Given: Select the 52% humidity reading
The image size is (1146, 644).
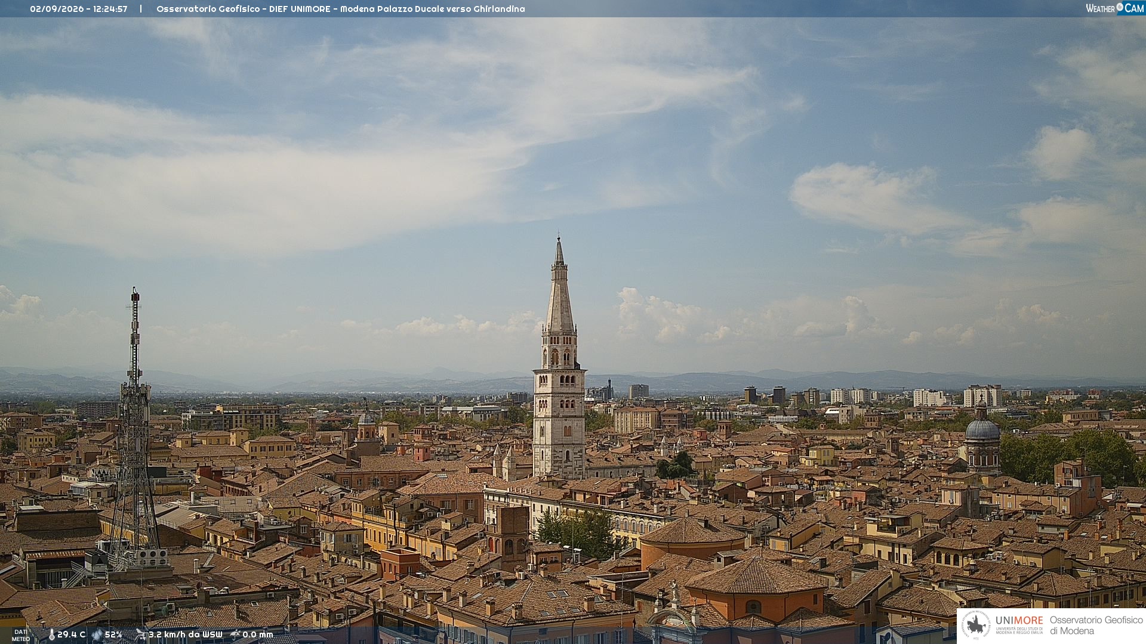Looking at the screenshot, I should [x=113, y=634].
